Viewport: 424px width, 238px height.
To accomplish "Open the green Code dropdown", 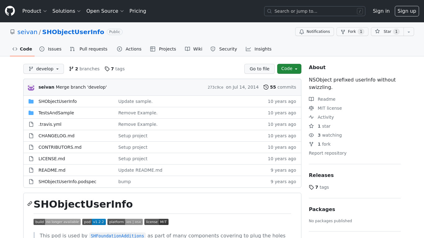I will click(x=289, y=69).
